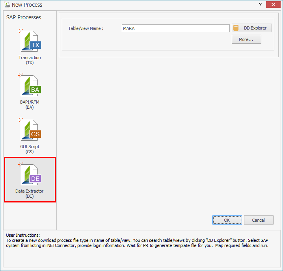Viewport: 283px width, 271px height.
Task: Click the Table/View Name field containing MARA
Action: (175, 28)
